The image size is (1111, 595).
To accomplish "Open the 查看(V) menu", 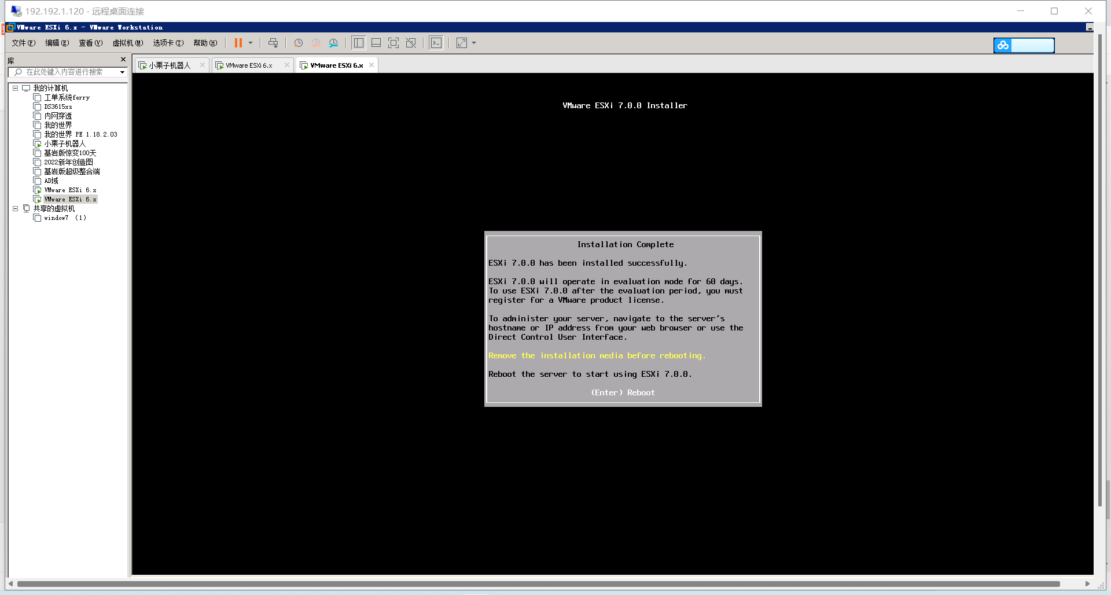I will pos(91,43).
